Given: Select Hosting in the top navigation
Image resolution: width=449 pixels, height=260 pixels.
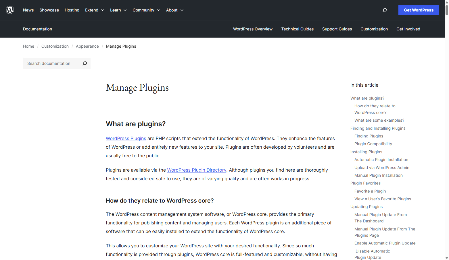Looking at the screenshot, I should (72, 10).
